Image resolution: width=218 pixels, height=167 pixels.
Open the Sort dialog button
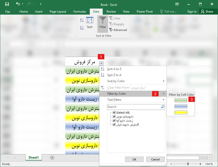point(90,23)
